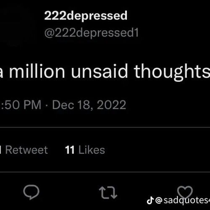The image size is (210, 210).
Task: Open the @222depressed1 handle
Action: (92, 33)
